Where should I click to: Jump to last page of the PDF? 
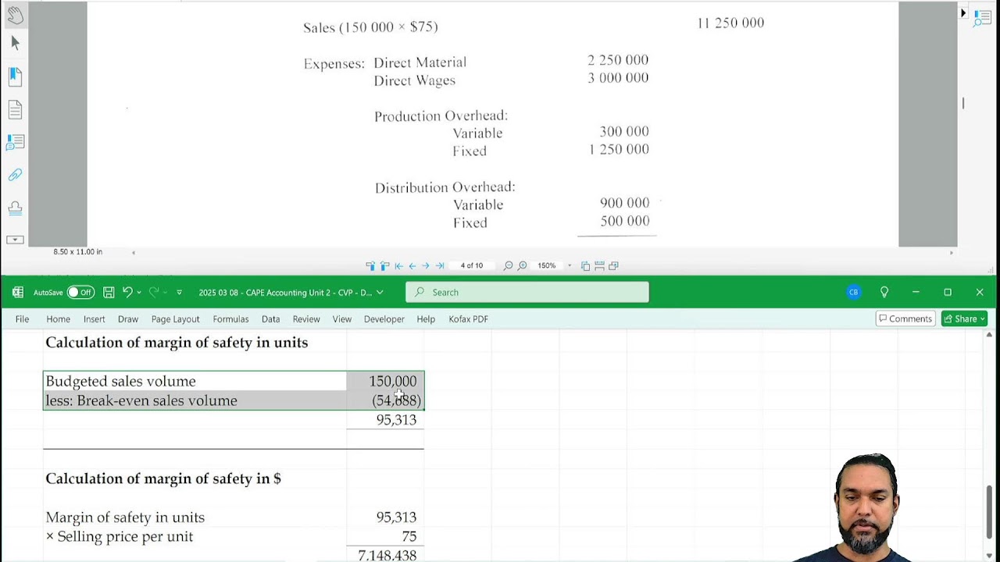[439, 266]
